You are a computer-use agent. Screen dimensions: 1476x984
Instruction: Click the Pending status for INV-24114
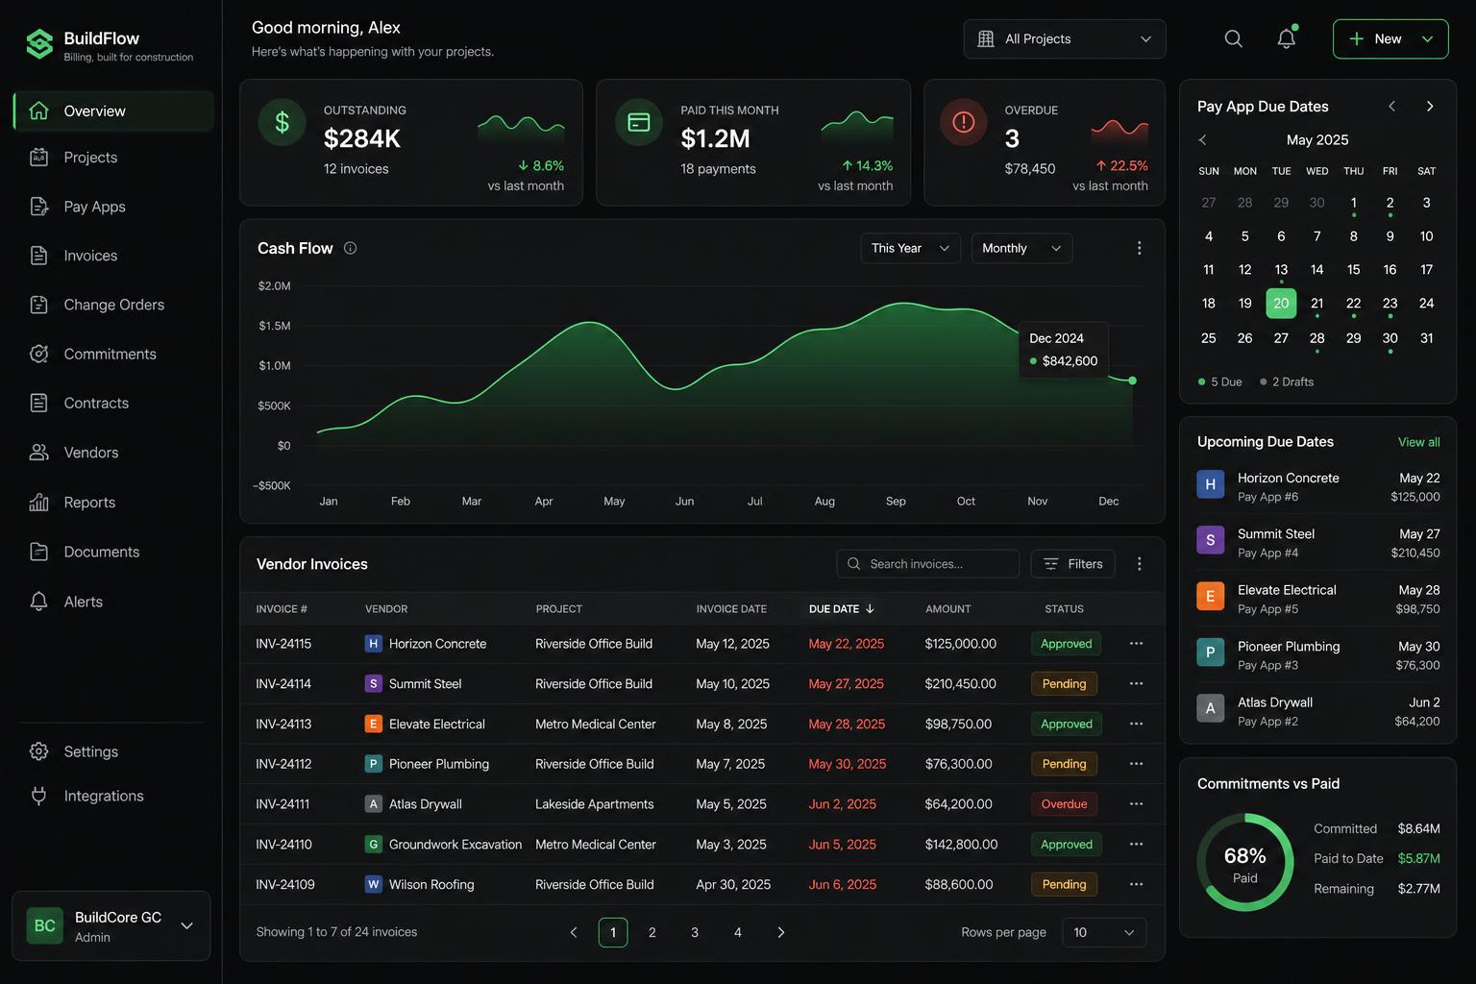(1064, 684)
